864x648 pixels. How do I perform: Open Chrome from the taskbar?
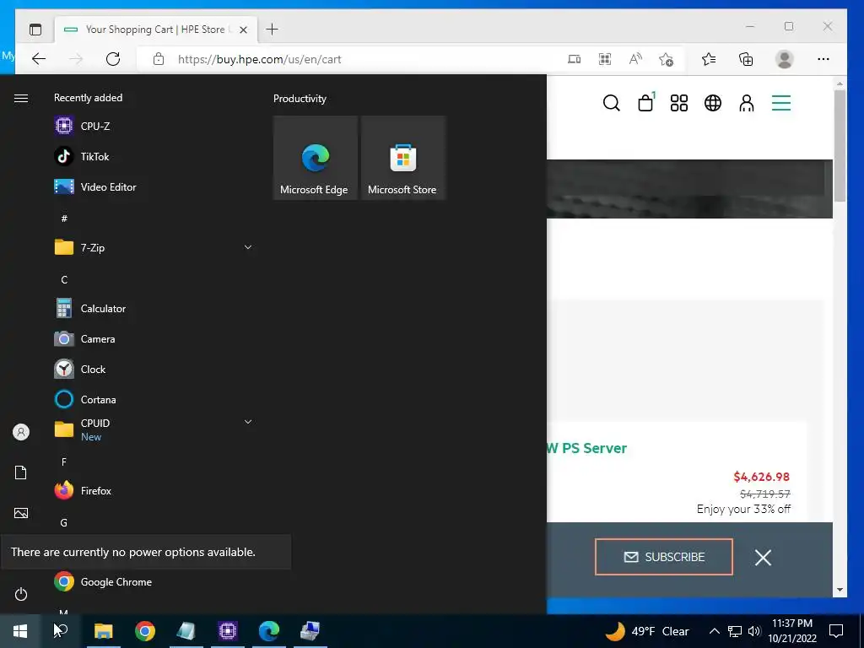pos(145,631)
